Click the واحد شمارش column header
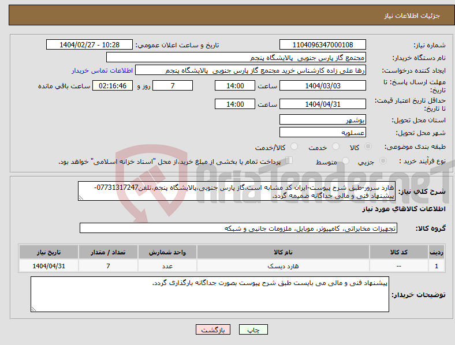The width and height of the screenshot is (455, 345). 167,252
